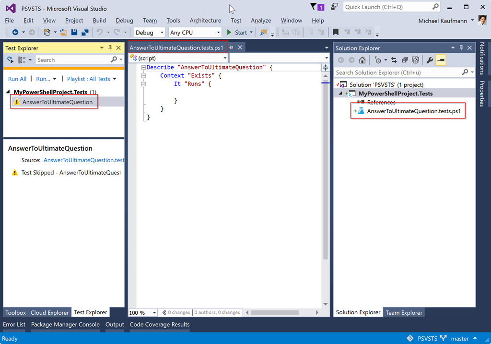Image resolution: width=491 pixels, height=344 pixels.
Task: Click the Home icon in Solution Explorer
Action: (362, 60)
